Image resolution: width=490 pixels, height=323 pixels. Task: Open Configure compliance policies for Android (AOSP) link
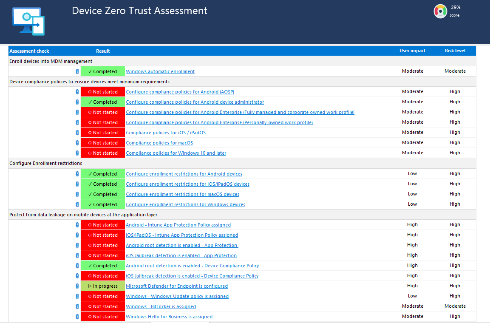180,92
